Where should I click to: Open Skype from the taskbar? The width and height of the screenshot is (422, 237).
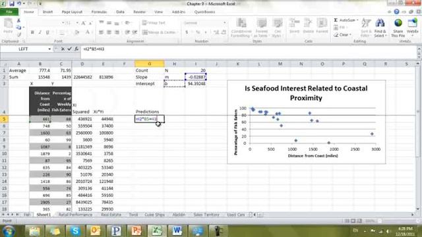tap(75, 231)
